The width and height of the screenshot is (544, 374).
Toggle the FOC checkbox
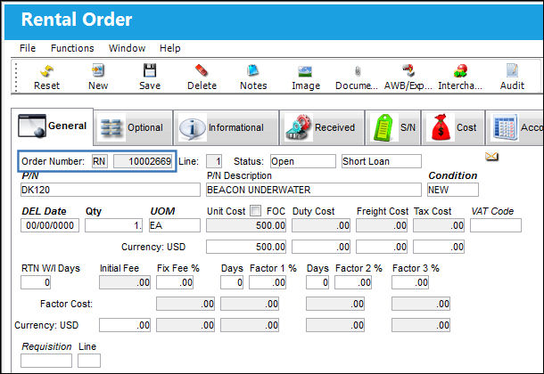coord(256,211)
